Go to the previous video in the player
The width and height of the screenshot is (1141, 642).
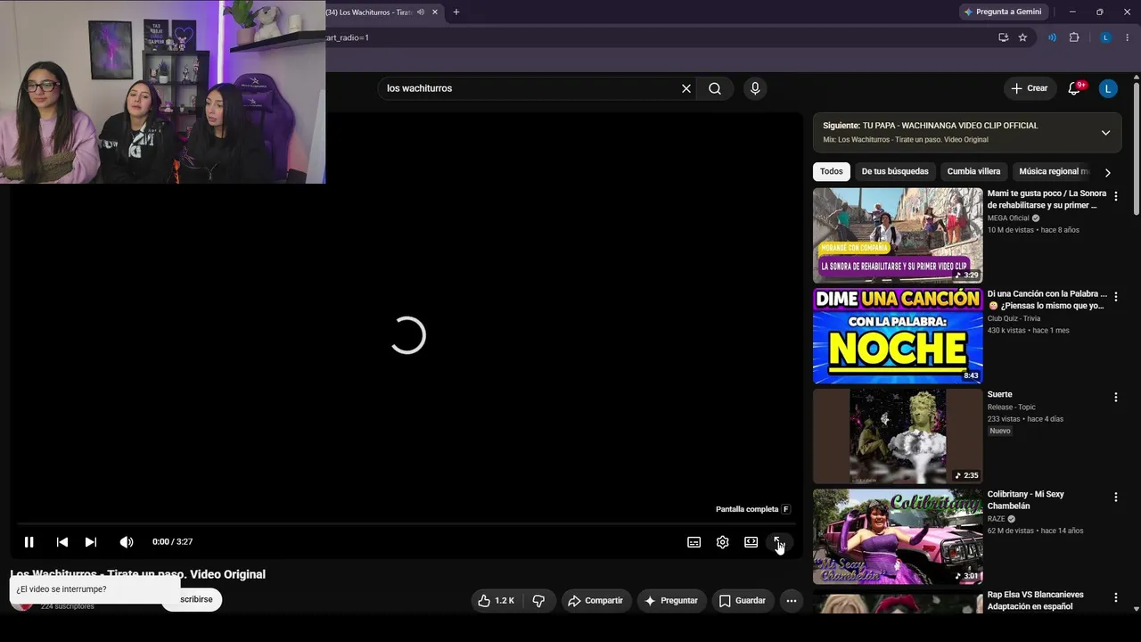pyautogui.click(x=62, y=542)
